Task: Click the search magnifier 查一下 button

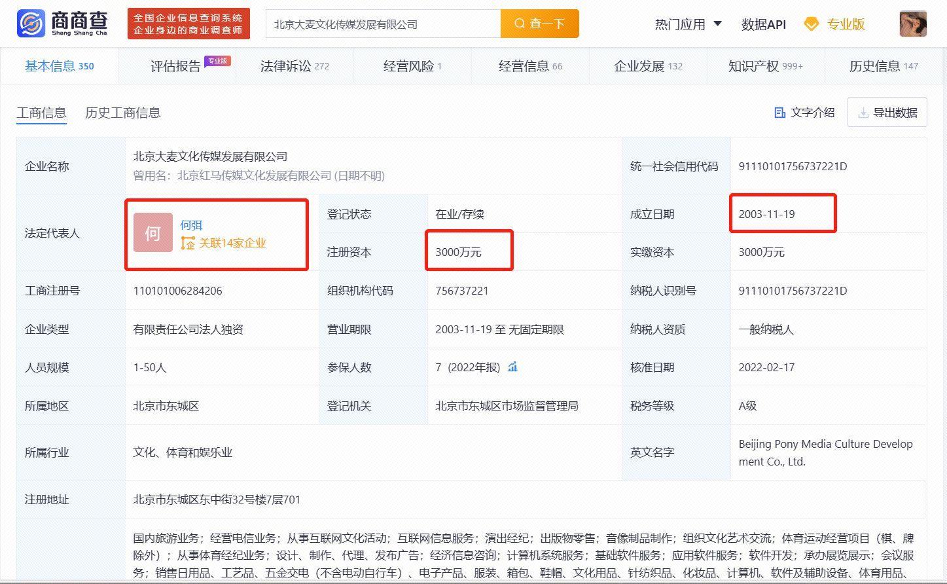Action: pyautogui.click(x=540, y=24)
